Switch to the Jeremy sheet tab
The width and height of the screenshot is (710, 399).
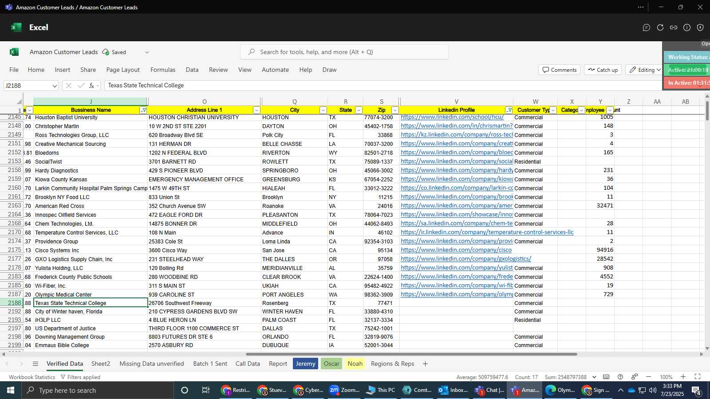point(305,364)
